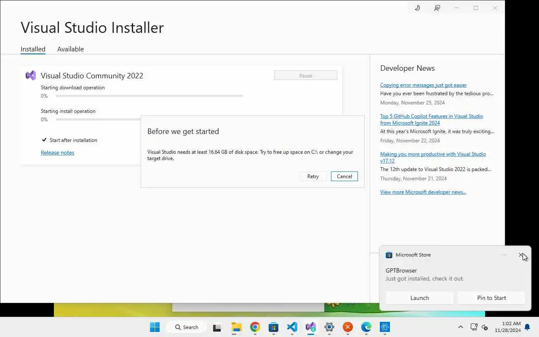This screenshot has height=337, width=539.
Task: Maximize the Visual Studio Installer window
Action: pyautogui.click(x=476, y=8)
